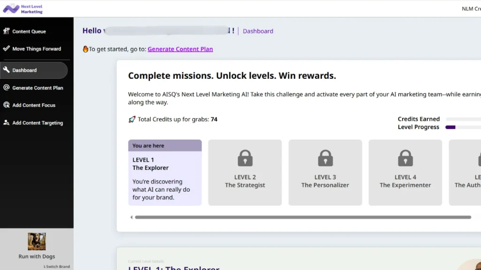Image resolution: width=481 pixels, height=270 pixels.
Task: Click the Run with Dogs brand thumbnail
Action: pyautogui.click(x=37, y=241)
